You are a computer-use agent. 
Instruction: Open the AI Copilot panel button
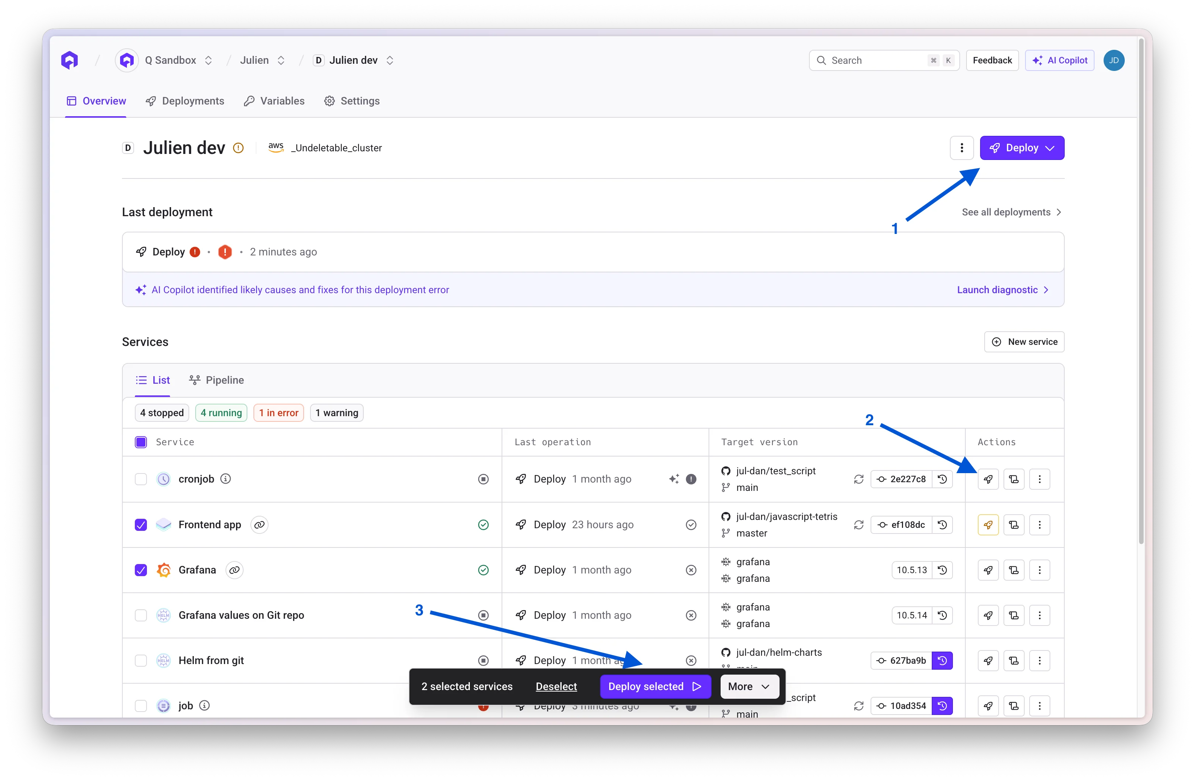[x=1059, y=60]
